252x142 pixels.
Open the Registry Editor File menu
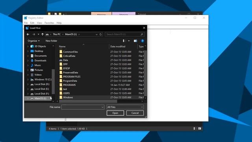click(26, 23)
